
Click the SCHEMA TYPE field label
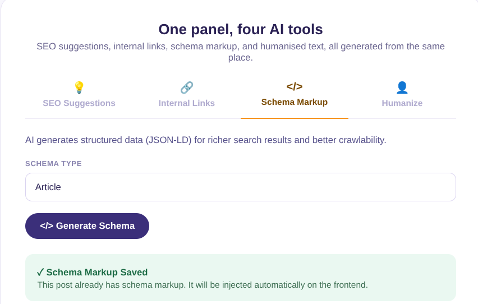tap(53, 163)
